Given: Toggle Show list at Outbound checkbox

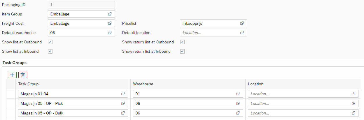Looking at the screenshot, I should point(50,42).
